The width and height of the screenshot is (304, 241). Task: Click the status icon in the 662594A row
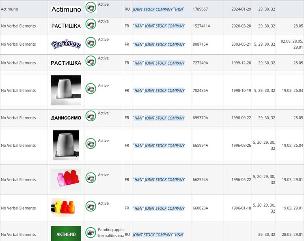click(x=91, y=178)
